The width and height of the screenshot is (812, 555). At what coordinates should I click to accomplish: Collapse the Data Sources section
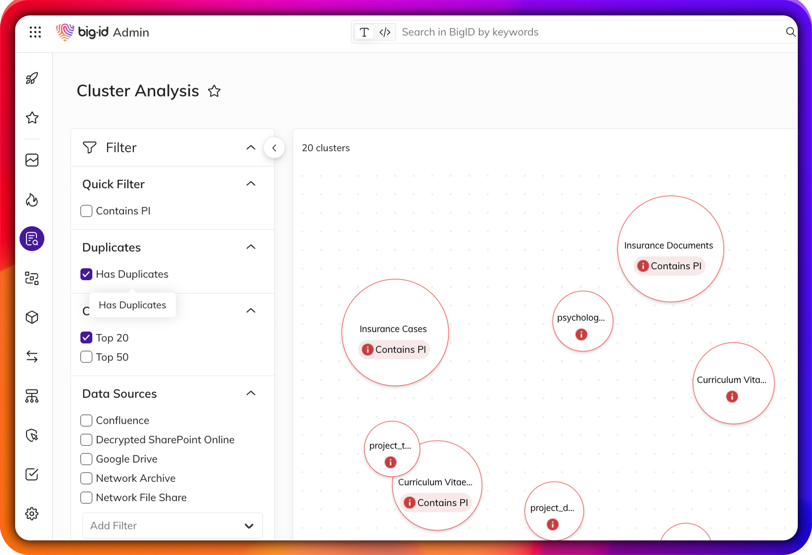pos(251,393)
